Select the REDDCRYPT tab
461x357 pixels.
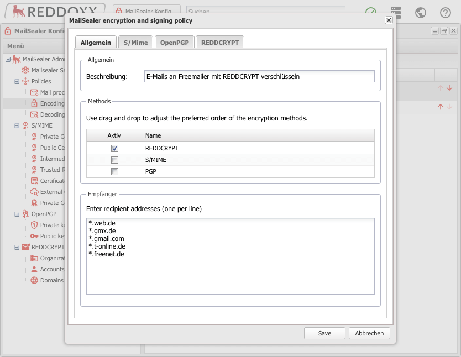[x=220, y=43]
